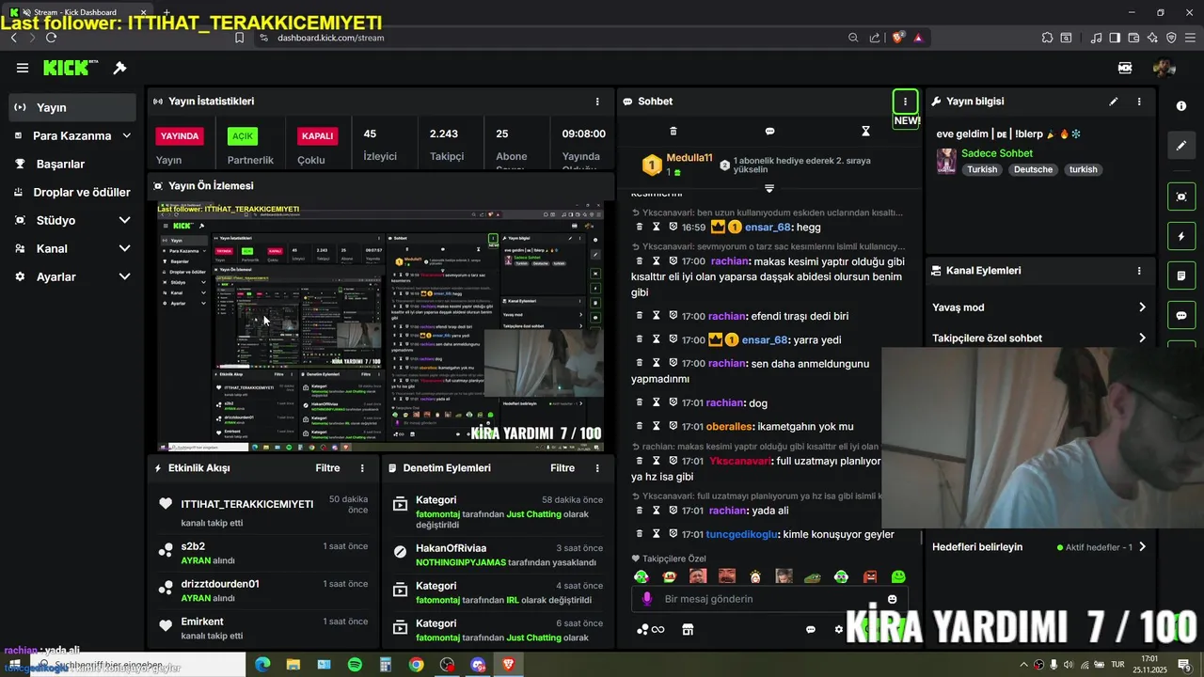Click the Deutsche tag
This screenshot has width=1204, height=677.
(x=1033, y=170)
